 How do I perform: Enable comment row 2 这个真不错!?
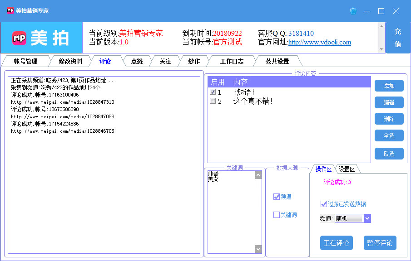tap(213, 101)
